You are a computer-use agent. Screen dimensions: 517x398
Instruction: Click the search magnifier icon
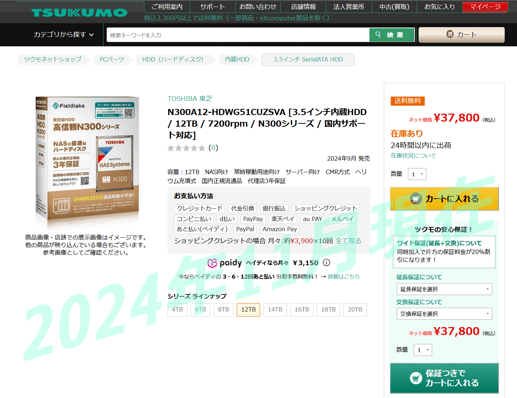[378, 34]
